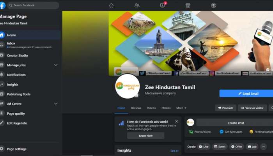Dismiss the Facebook ads info card
Viewport: 273px width, 156px height.
177,121
